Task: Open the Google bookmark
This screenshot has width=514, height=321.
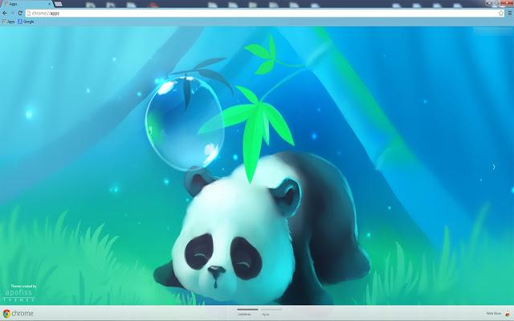Action: [x=26, y=22]
